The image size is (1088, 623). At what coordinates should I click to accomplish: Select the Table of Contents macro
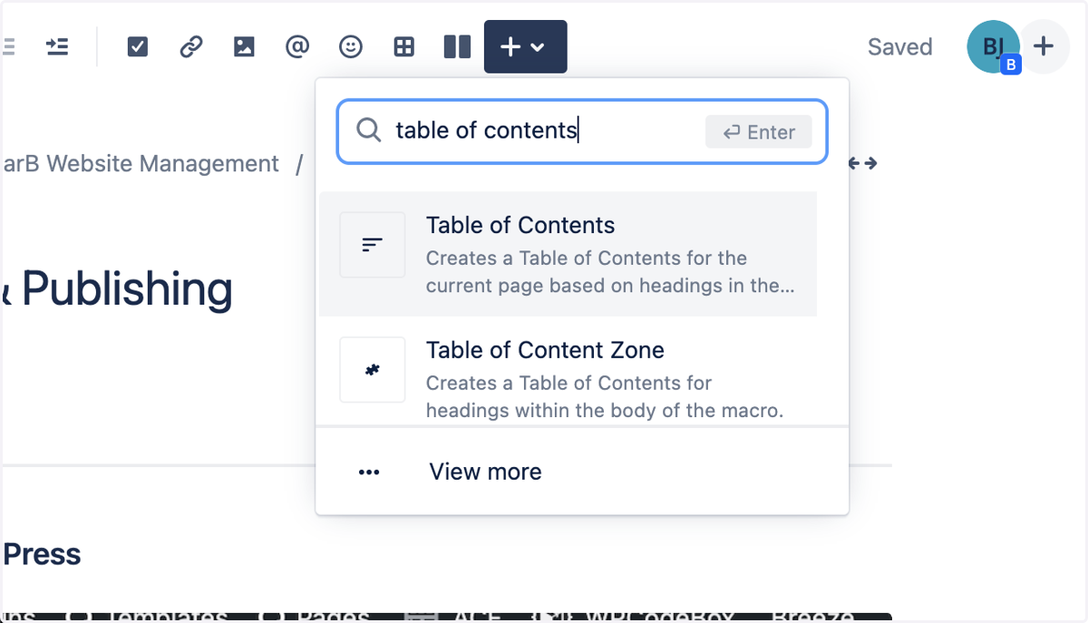click(x=568, y=254)
